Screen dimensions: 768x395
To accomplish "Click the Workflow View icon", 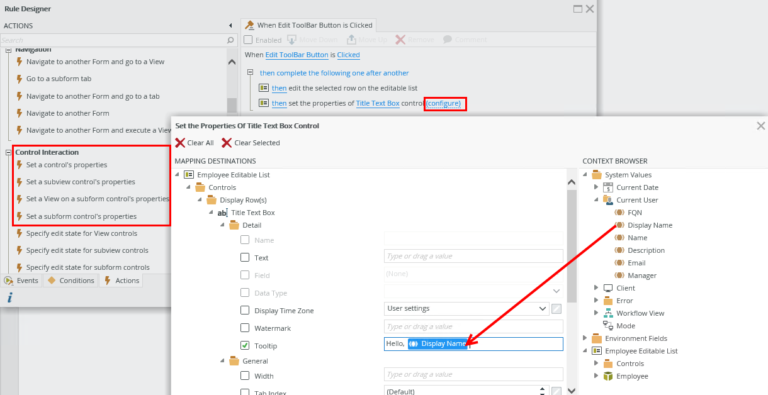I will coord(608,313).
